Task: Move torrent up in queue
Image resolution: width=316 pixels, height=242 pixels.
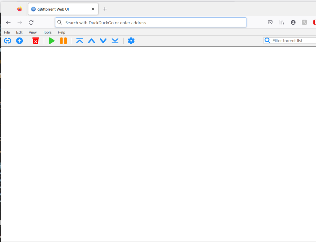Action: 92,41
